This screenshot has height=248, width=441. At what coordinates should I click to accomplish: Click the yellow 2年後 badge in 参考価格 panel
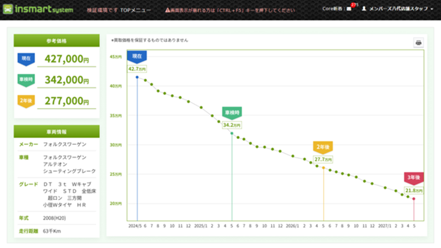(x=26, y=101)
